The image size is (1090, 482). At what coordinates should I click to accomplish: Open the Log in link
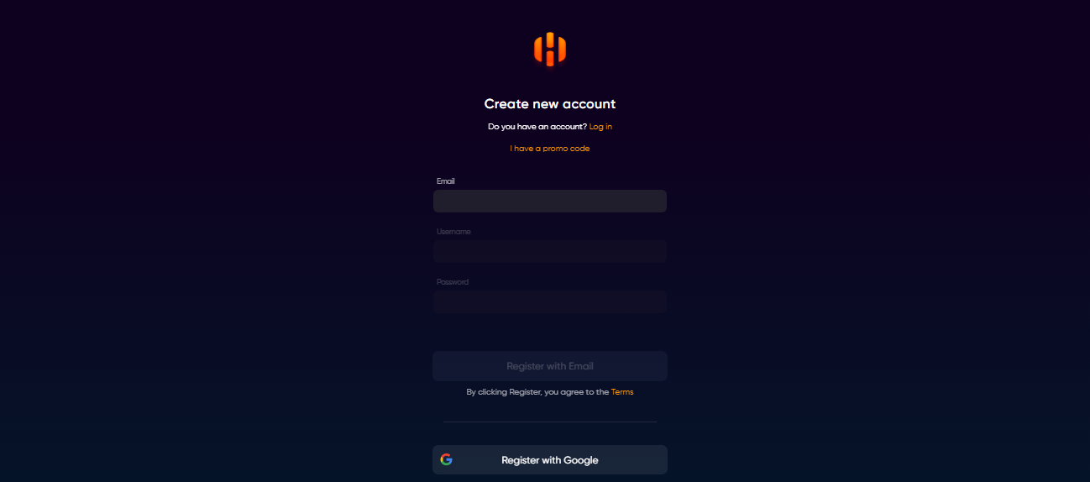600,127
